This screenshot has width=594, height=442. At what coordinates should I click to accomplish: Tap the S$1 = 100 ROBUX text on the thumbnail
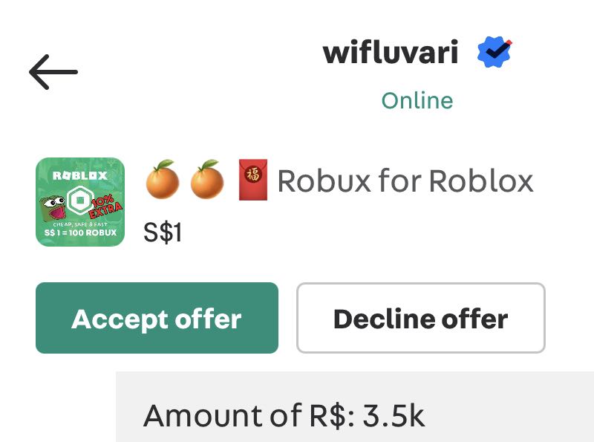pos(80,233)
